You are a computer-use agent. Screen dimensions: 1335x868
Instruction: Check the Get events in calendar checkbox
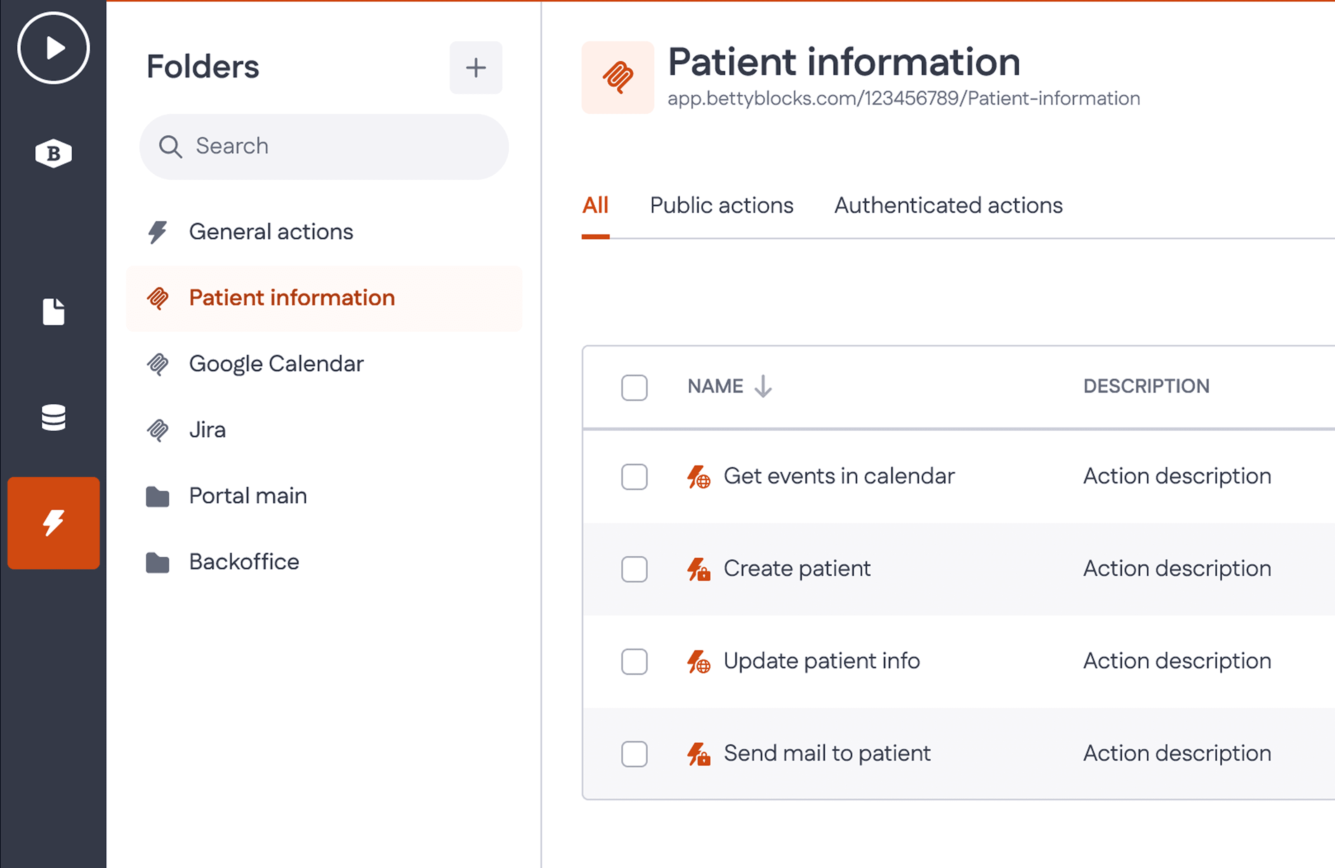tap(634, 477)
